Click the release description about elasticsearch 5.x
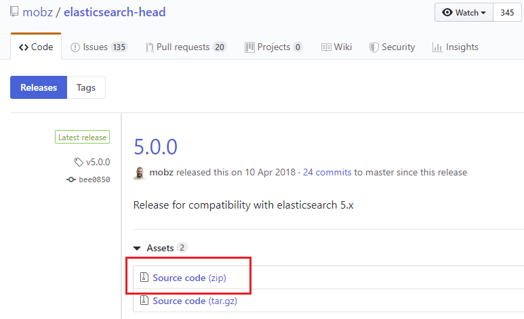This screenshot has height=319, width=524. click(243, 205)
